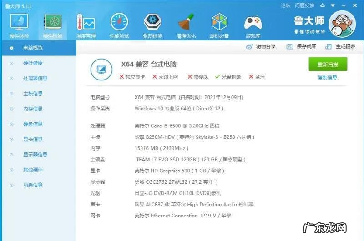Open the 问题反馈 feedback link

point(304,5)
